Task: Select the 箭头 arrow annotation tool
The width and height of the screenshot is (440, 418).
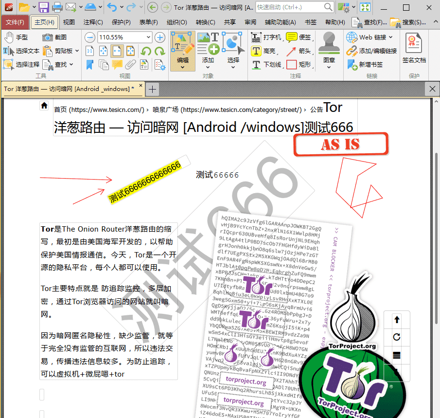Action: [x=299, y=51]
